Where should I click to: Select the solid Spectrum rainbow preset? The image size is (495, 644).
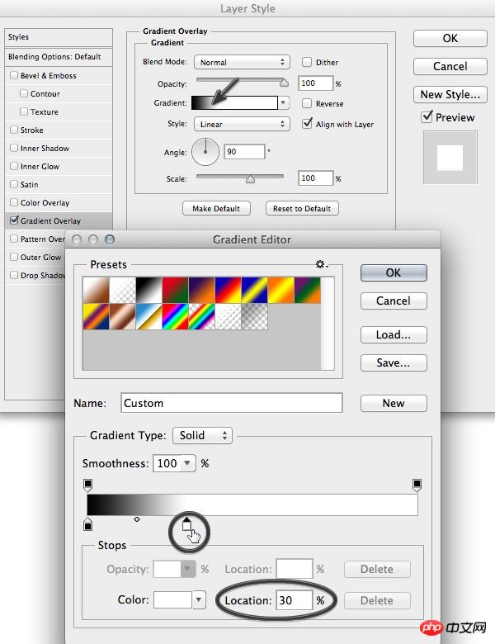[x=175, y=317]
